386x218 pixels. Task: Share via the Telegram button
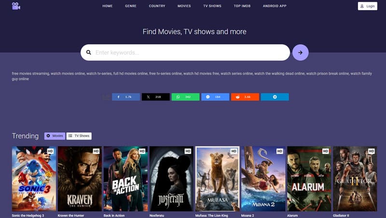275,97
